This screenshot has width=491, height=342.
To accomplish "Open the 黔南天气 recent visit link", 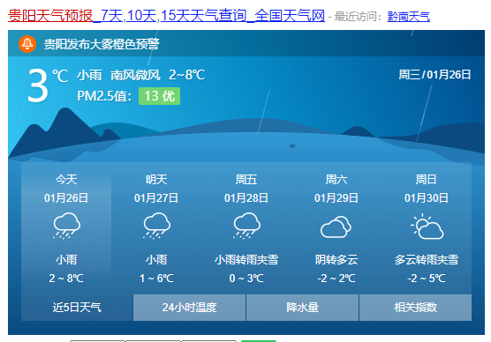I will (408, 16).
